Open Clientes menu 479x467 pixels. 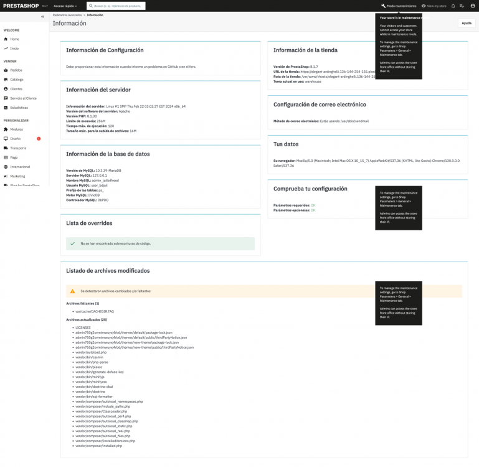pyautogui.click(x=16, y=89)
